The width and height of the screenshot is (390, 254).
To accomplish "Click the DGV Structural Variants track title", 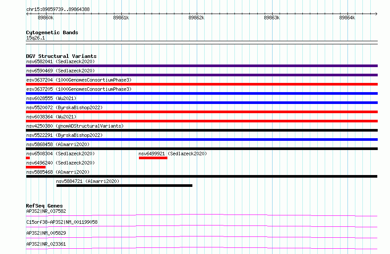I will [x=61, y=56].
